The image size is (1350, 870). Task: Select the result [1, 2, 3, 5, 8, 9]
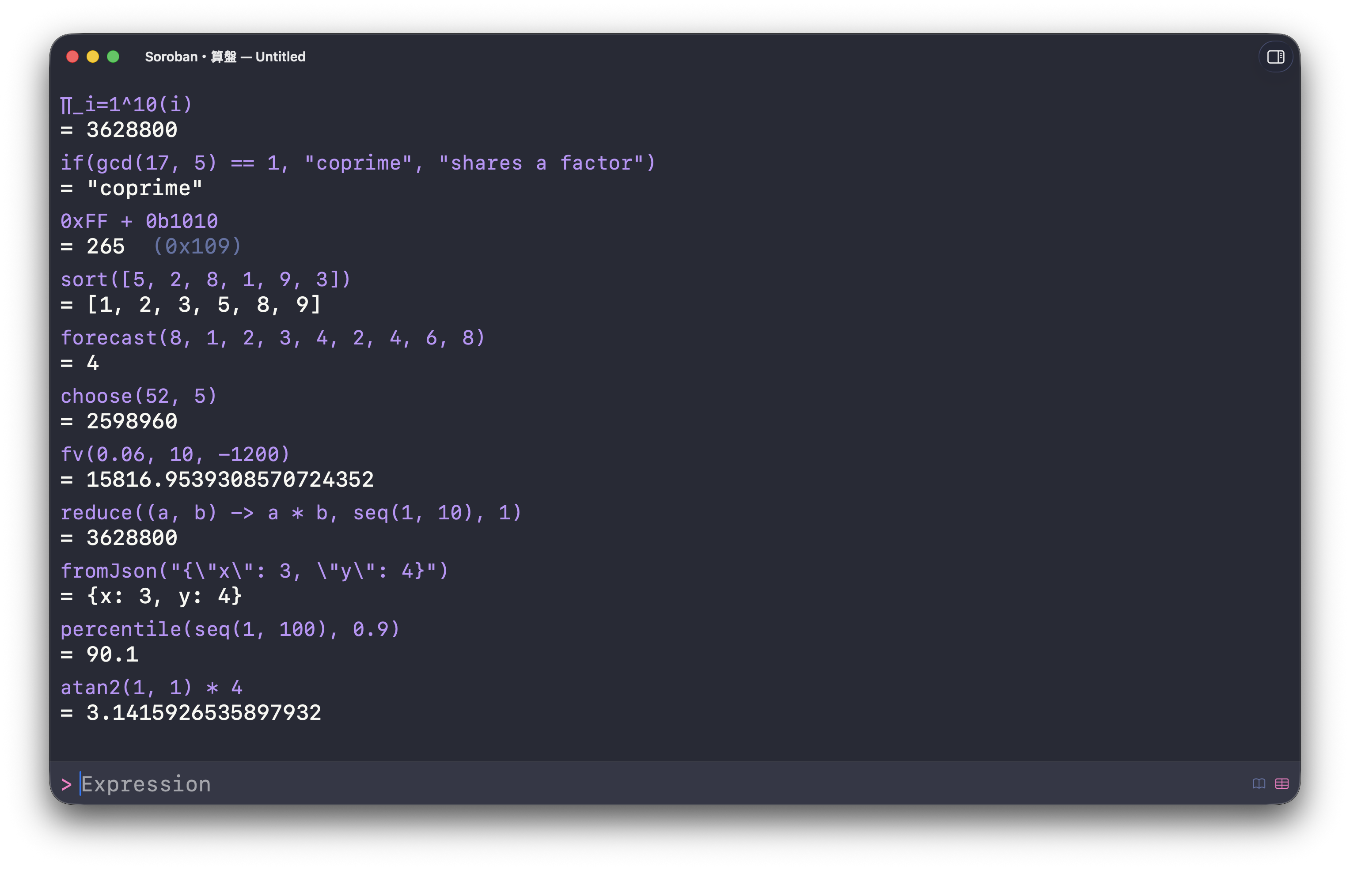point(204,305)
